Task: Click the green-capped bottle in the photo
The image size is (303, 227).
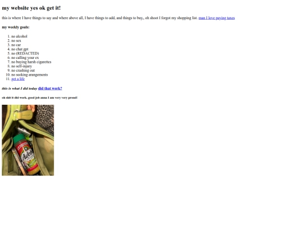Action: coord(26,155)
